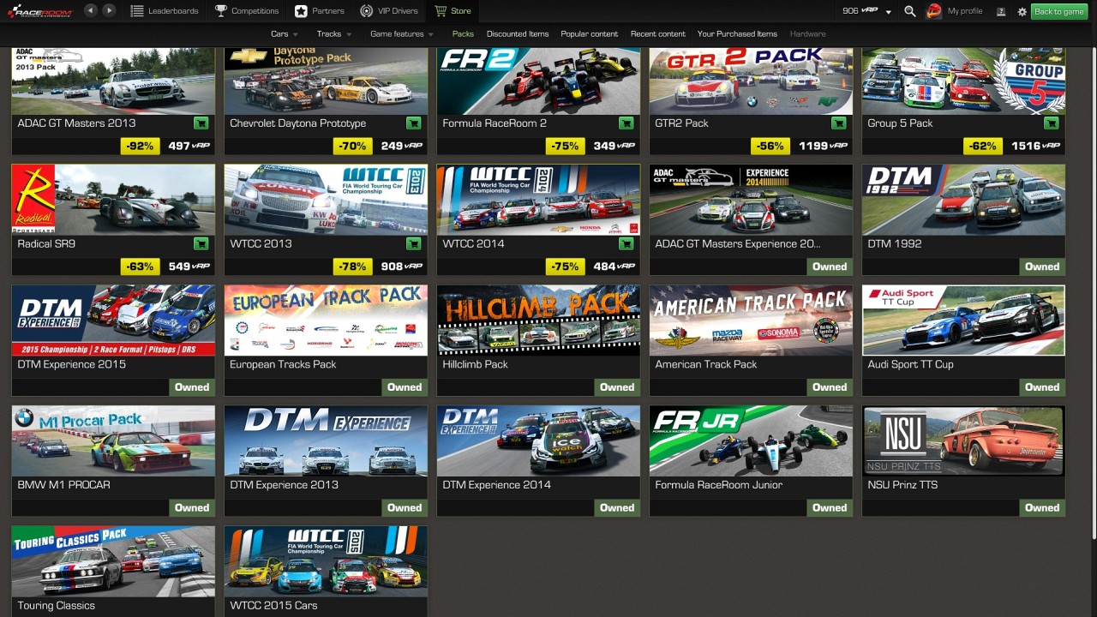Add Group 5 Pack to cart
This screenshot has width=1097, height=617.
(x=1052, y=123)
